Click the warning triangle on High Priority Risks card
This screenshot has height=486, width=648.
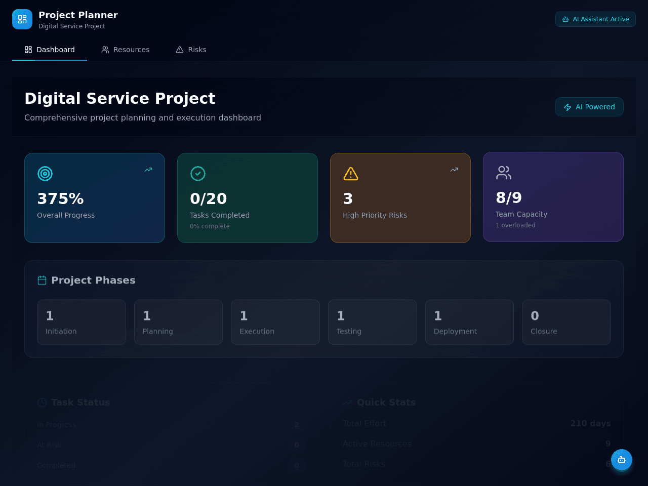(351, 174)
